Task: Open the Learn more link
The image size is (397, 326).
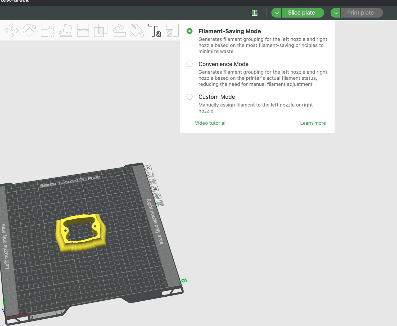Action: 313,123
